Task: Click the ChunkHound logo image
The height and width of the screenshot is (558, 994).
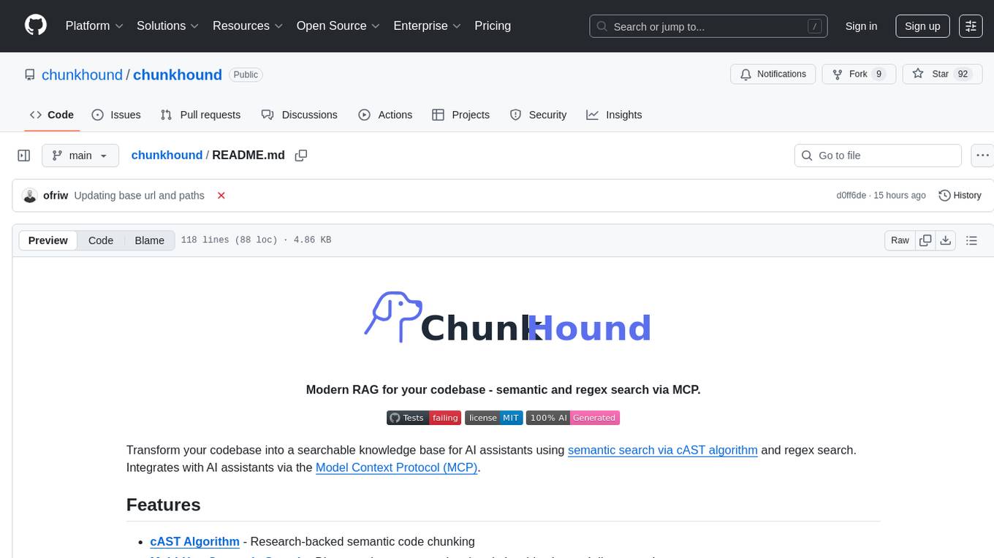Action: [x=507, y=318]
